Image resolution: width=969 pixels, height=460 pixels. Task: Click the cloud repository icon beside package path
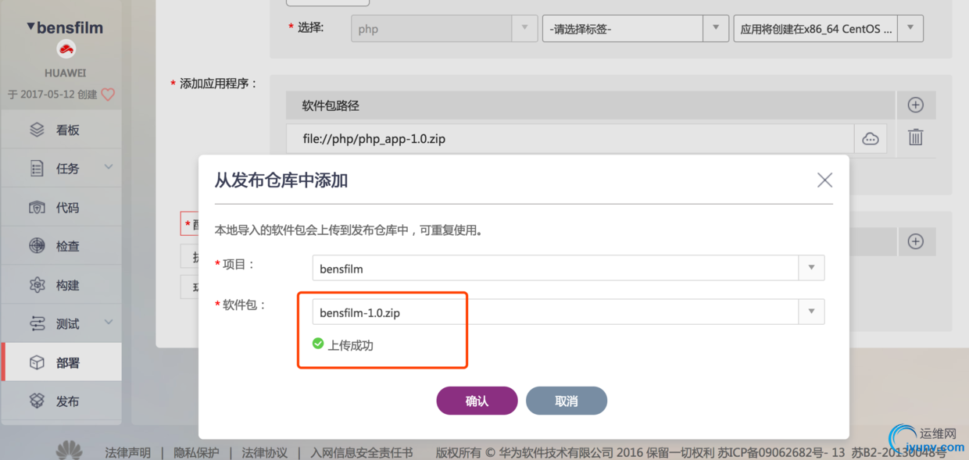click(870, 139)
